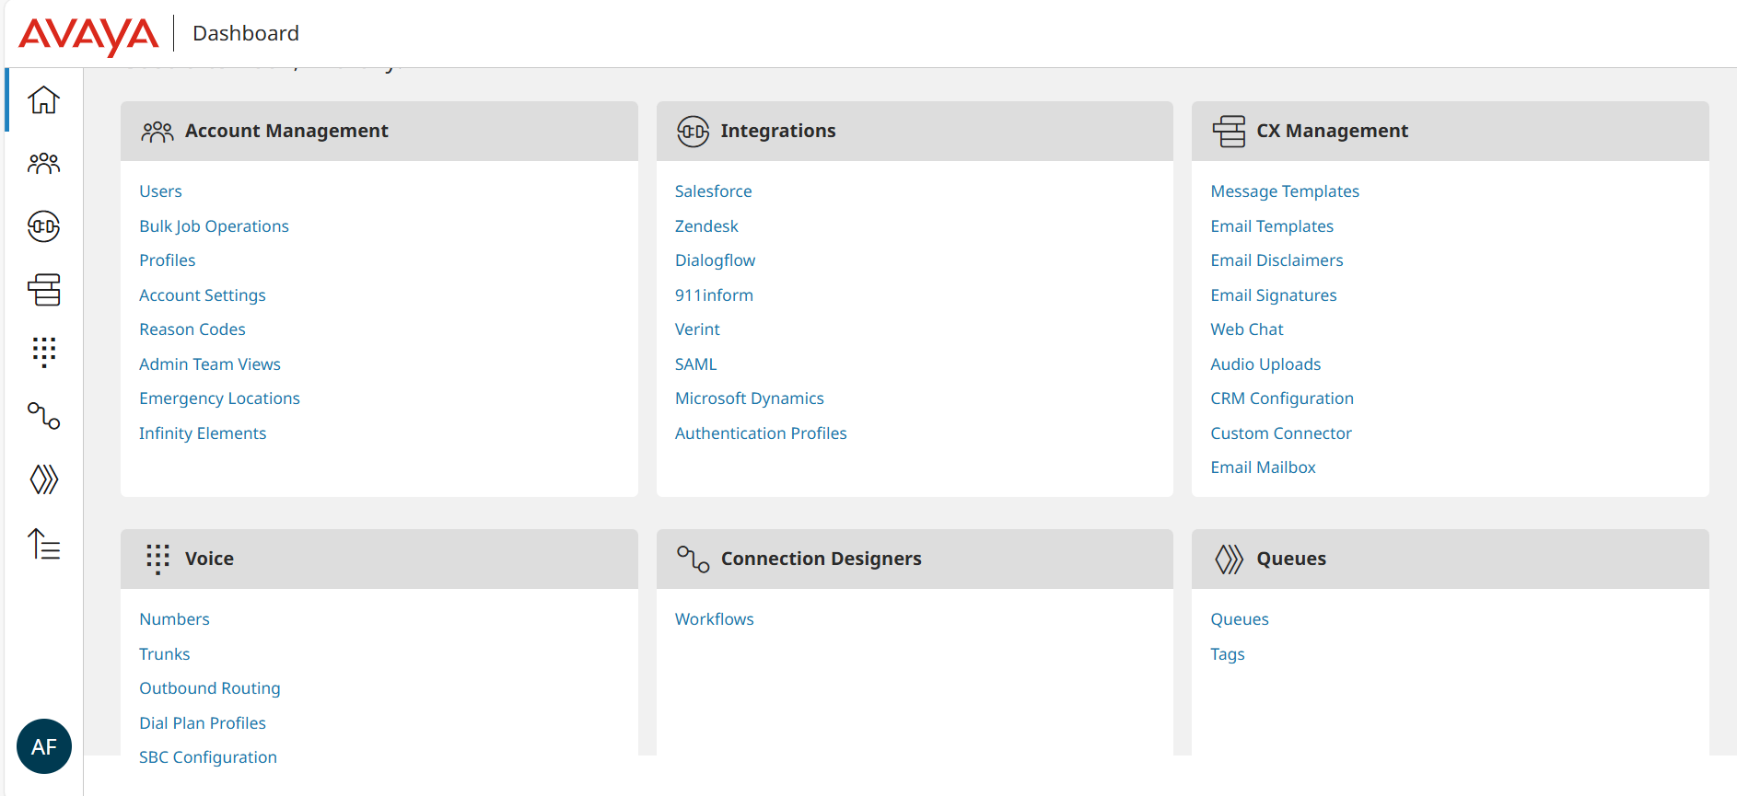Open the Tags link
Image resolution: width=1737 pixels, height=796 pixels.
point(1228,654)
